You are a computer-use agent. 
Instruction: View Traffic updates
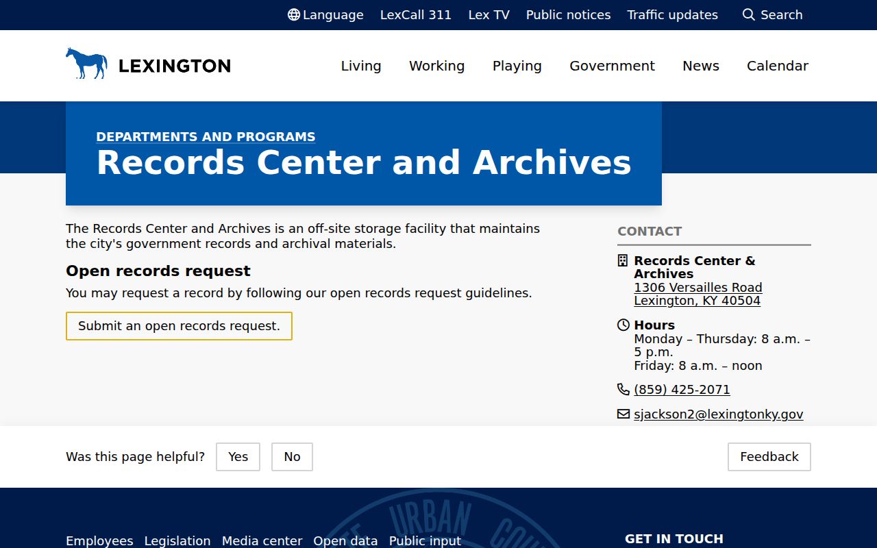(x=673, y=15)
